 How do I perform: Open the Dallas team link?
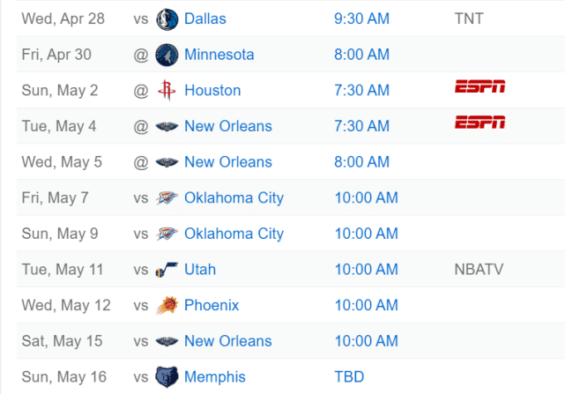pyautogui.click(x=205, y=19)
